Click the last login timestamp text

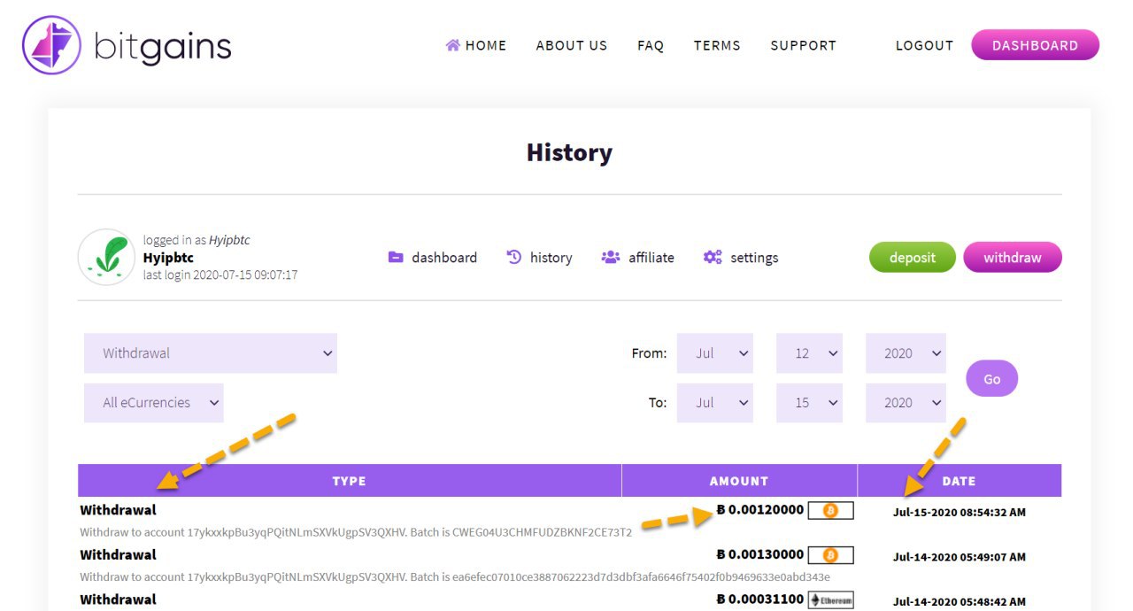[220, 275]
